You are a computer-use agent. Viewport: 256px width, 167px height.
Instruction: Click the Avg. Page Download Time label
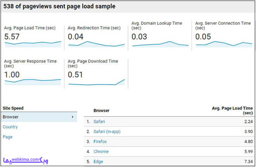(93, 64)
